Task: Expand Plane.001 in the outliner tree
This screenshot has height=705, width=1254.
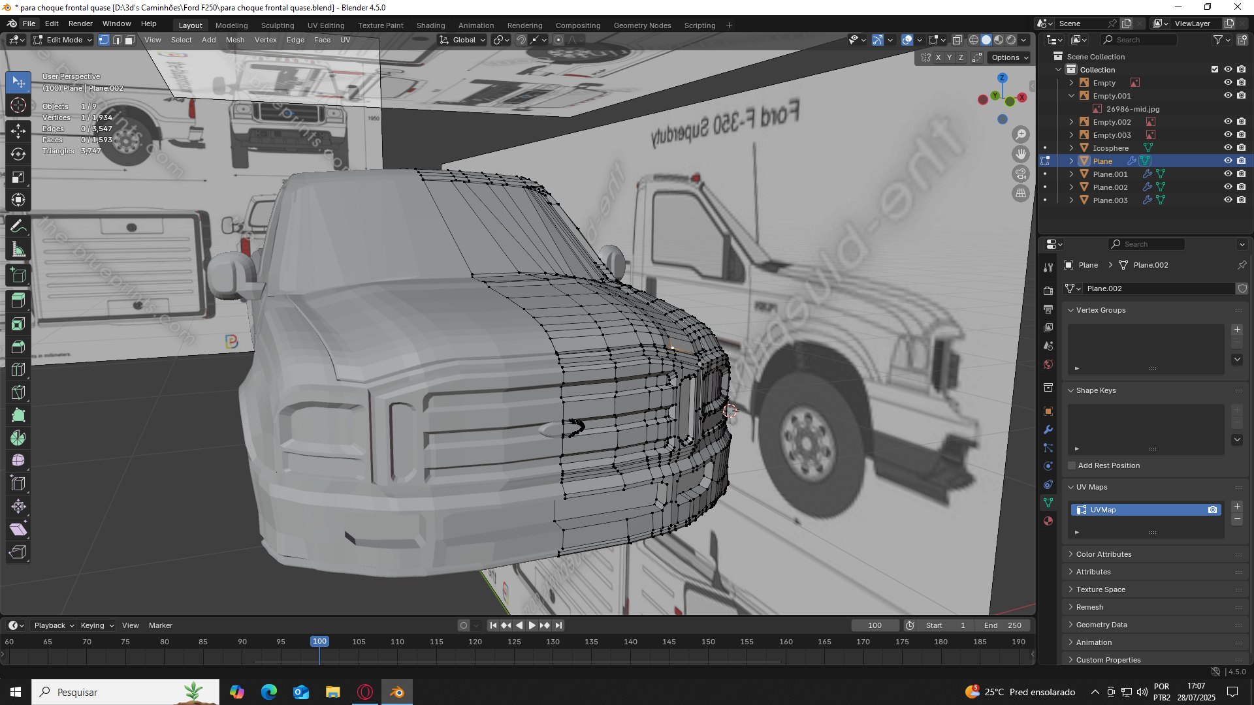Action: coord(1071,174)
